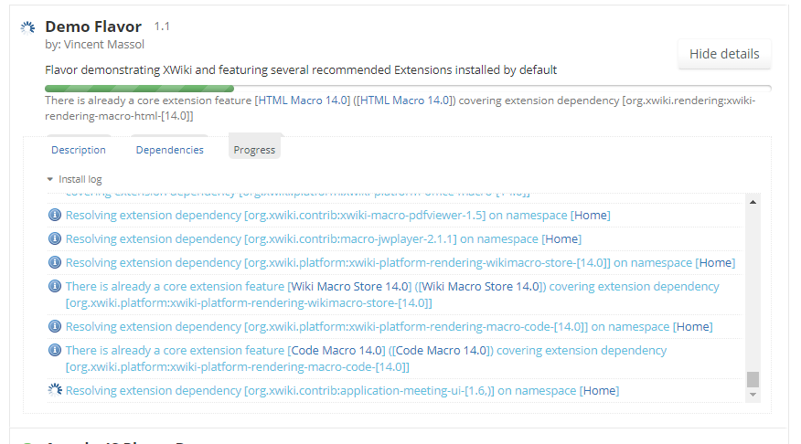This screenshot has height=444, width=801.
Task: Click info icon beside Wiki Macro Store entry
Action: click(x=55, y=286)
